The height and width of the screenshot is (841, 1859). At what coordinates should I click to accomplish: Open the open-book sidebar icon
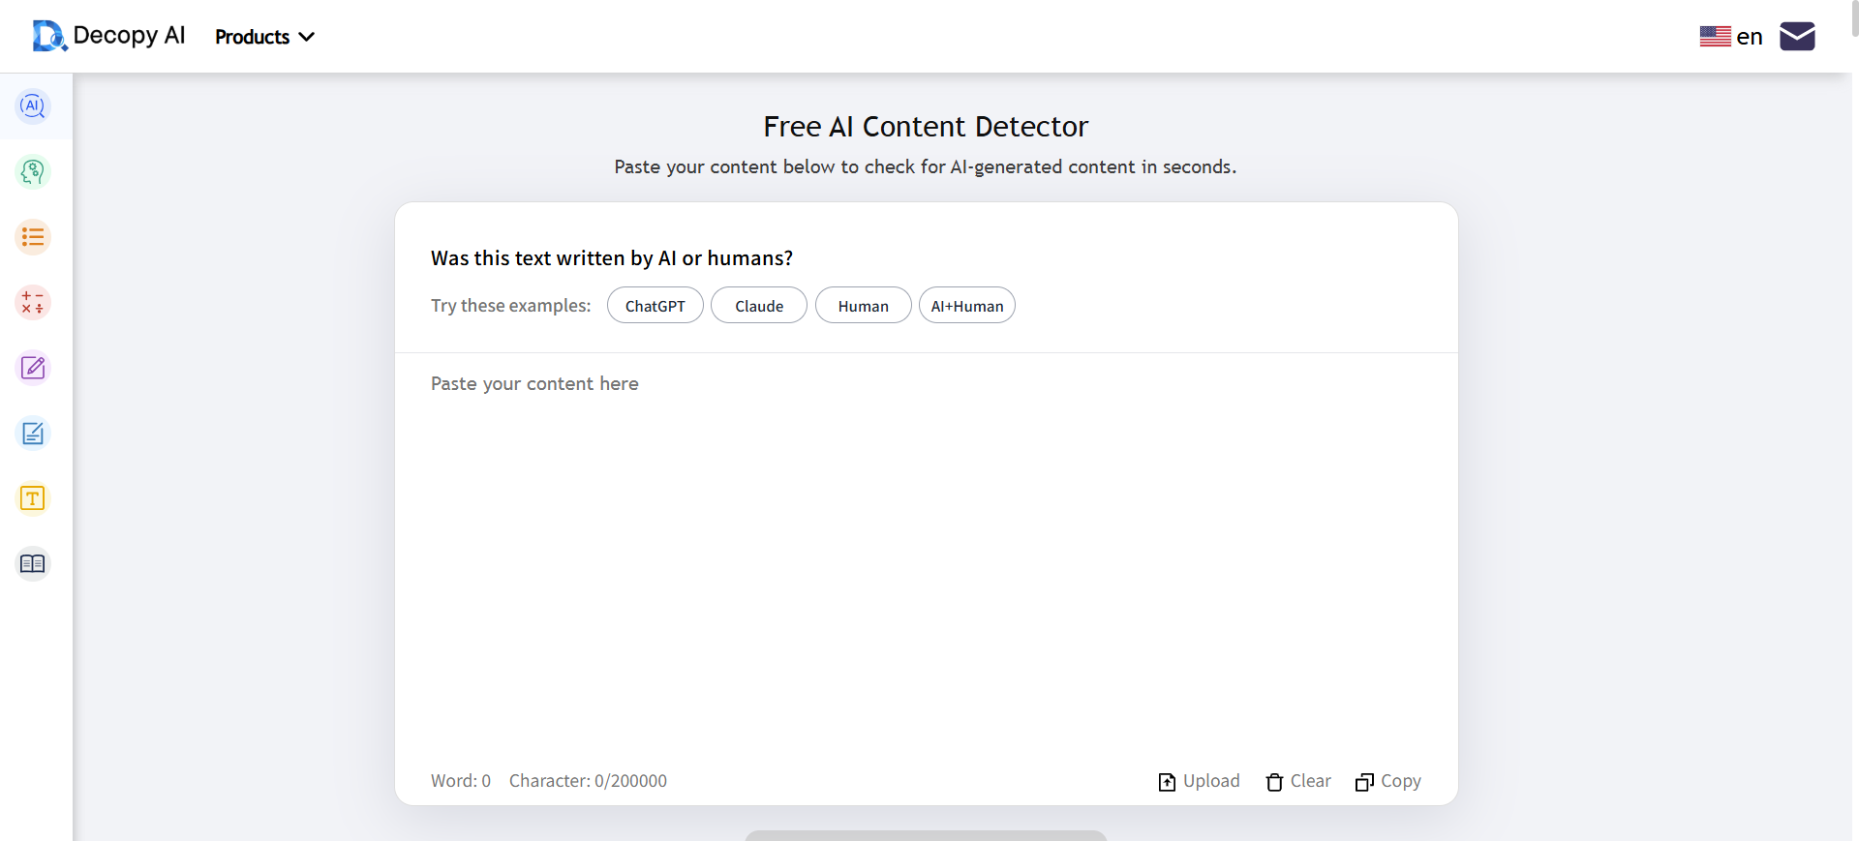pyautogui.click(x=33, y=563)
